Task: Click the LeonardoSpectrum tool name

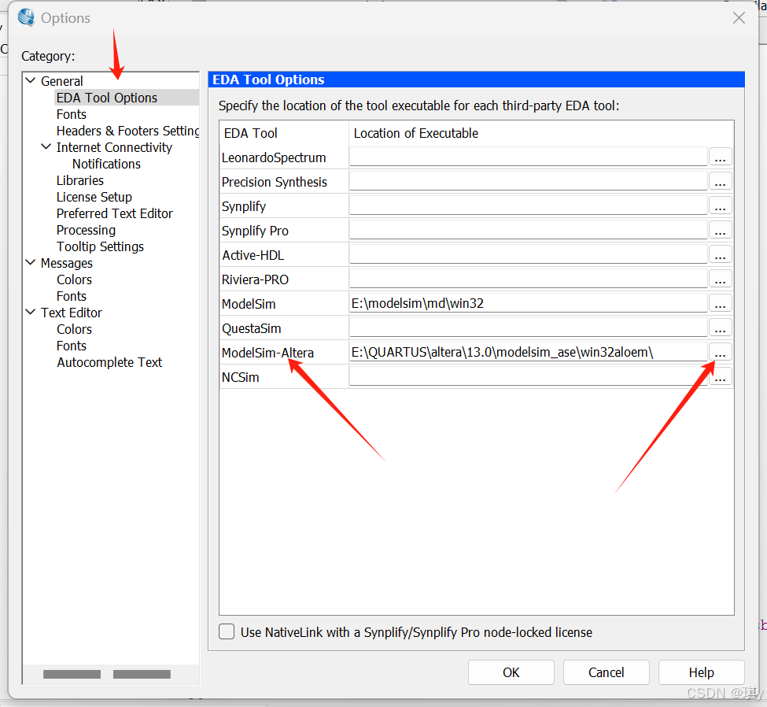Action: (274, 157)
